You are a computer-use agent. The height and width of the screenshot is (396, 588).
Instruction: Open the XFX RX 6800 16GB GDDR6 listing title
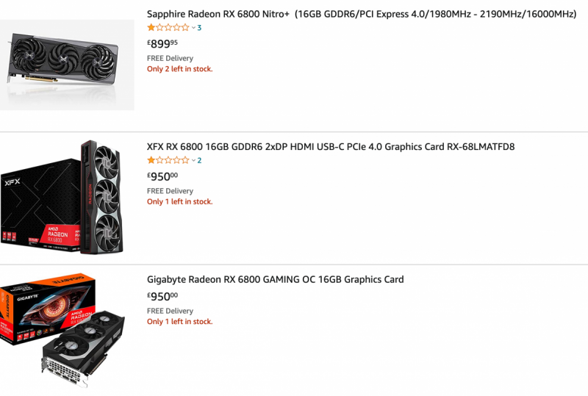click(x=331, y=147)
